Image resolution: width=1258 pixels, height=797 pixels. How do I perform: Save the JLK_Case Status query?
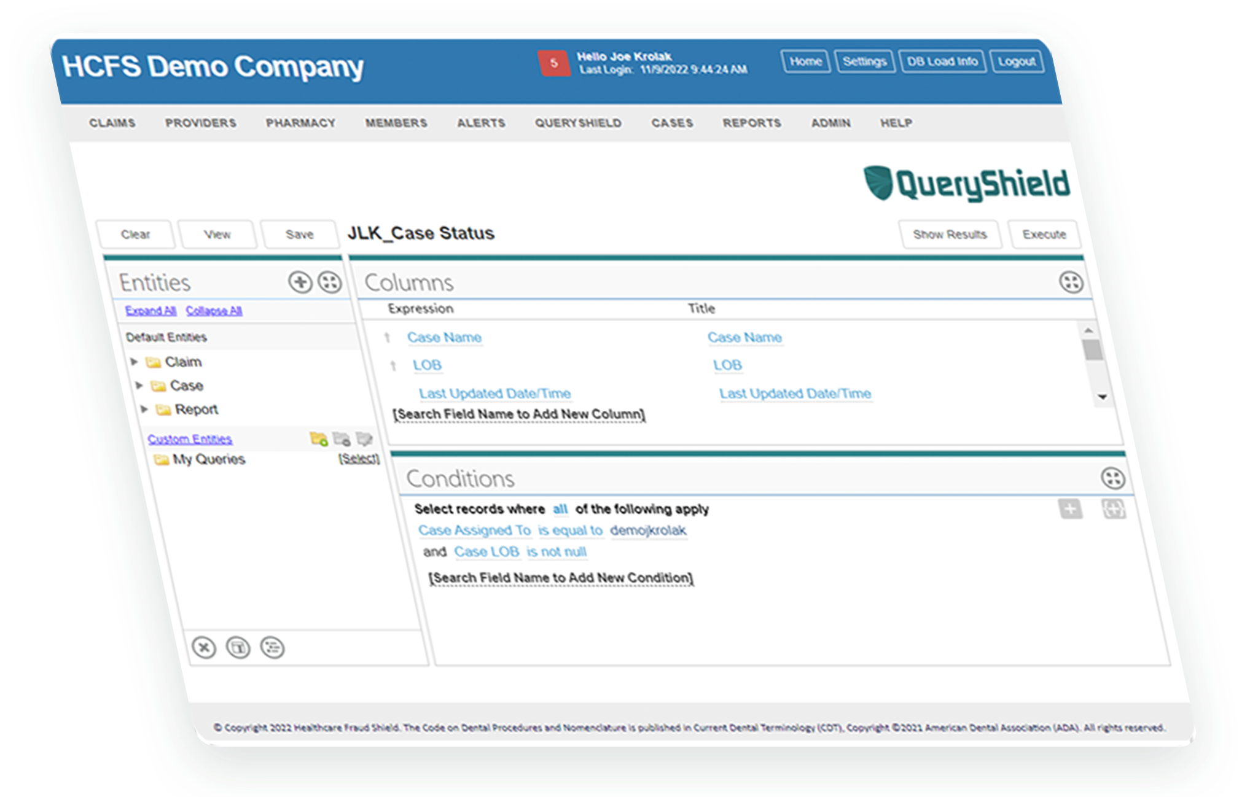coord(299,235)
